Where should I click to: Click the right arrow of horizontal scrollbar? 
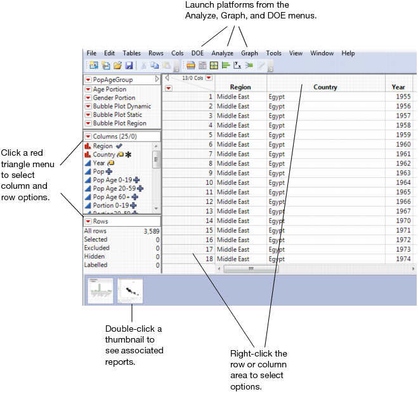pyautogui.click(x=414, y=269)
